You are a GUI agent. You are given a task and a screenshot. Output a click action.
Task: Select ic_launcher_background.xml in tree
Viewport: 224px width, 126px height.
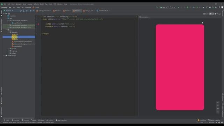click(22, 42)
